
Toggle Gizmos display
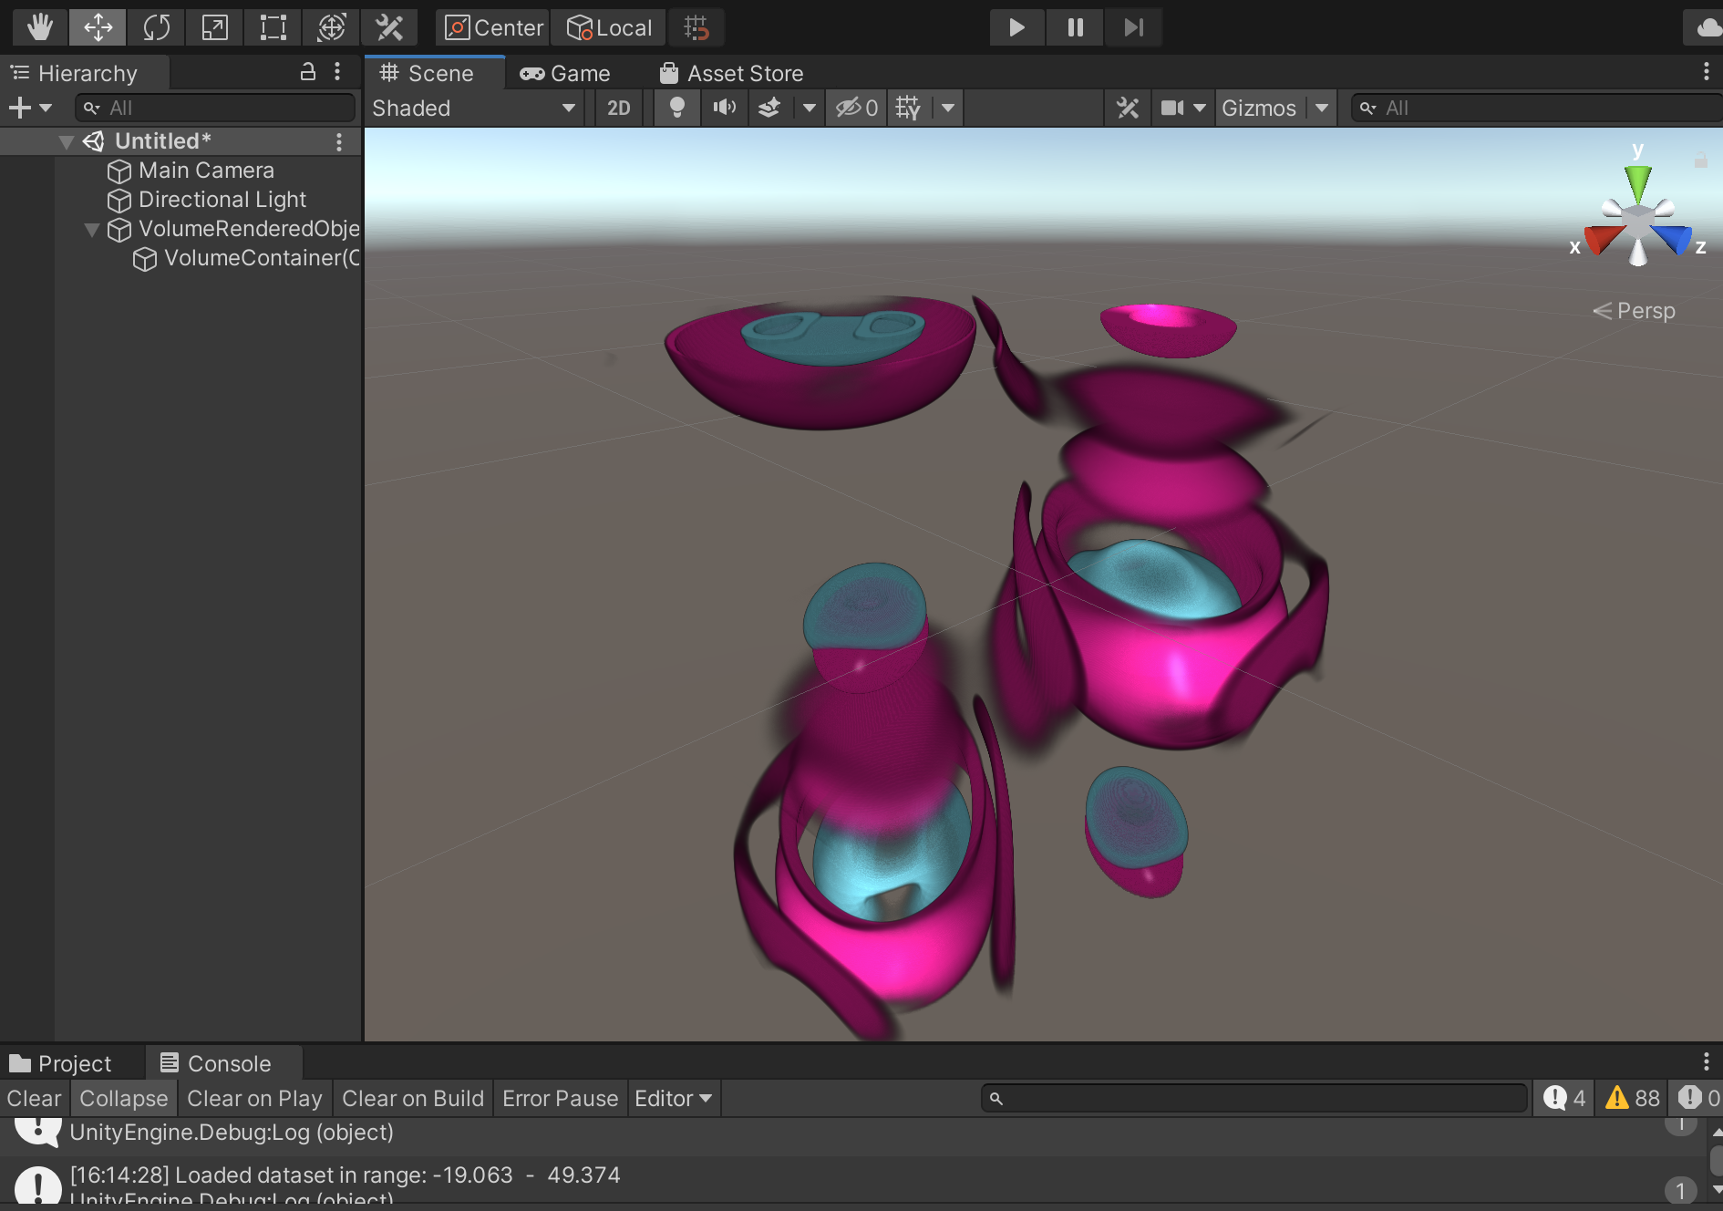tap(1259, 109)
